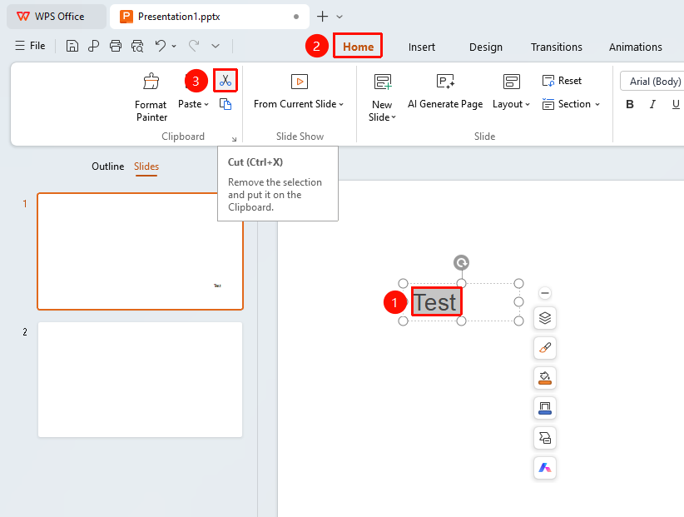Screen dimensions: 684x517
Task: Click the Copy icon below Cut
Action: click(226, 104)
